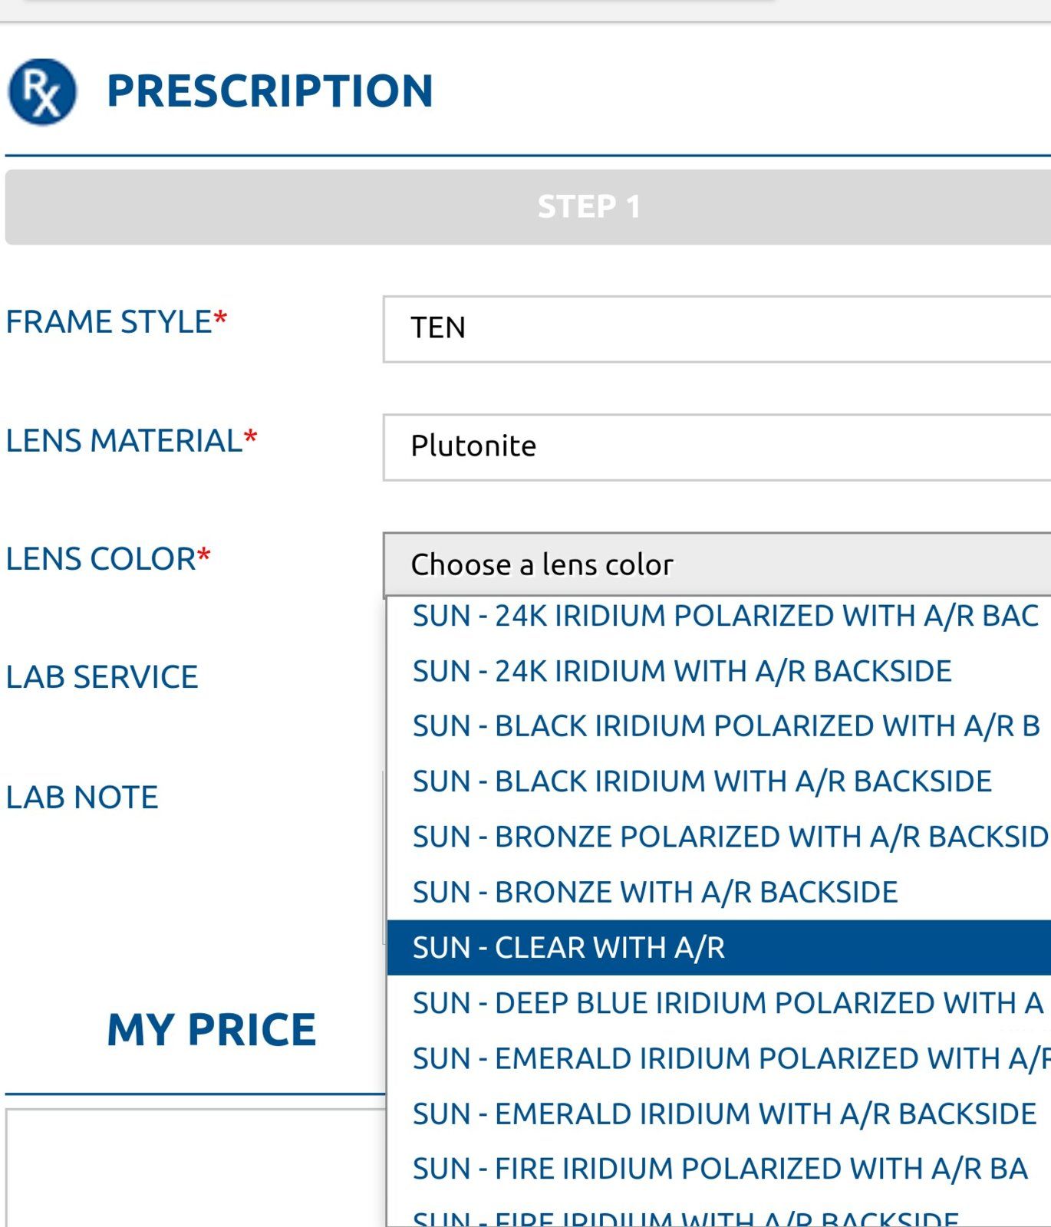Image resolution: width=1051 pixels, height=1227 pixels.
Task: Click the MY PRICE heading
Action: 211,1029
